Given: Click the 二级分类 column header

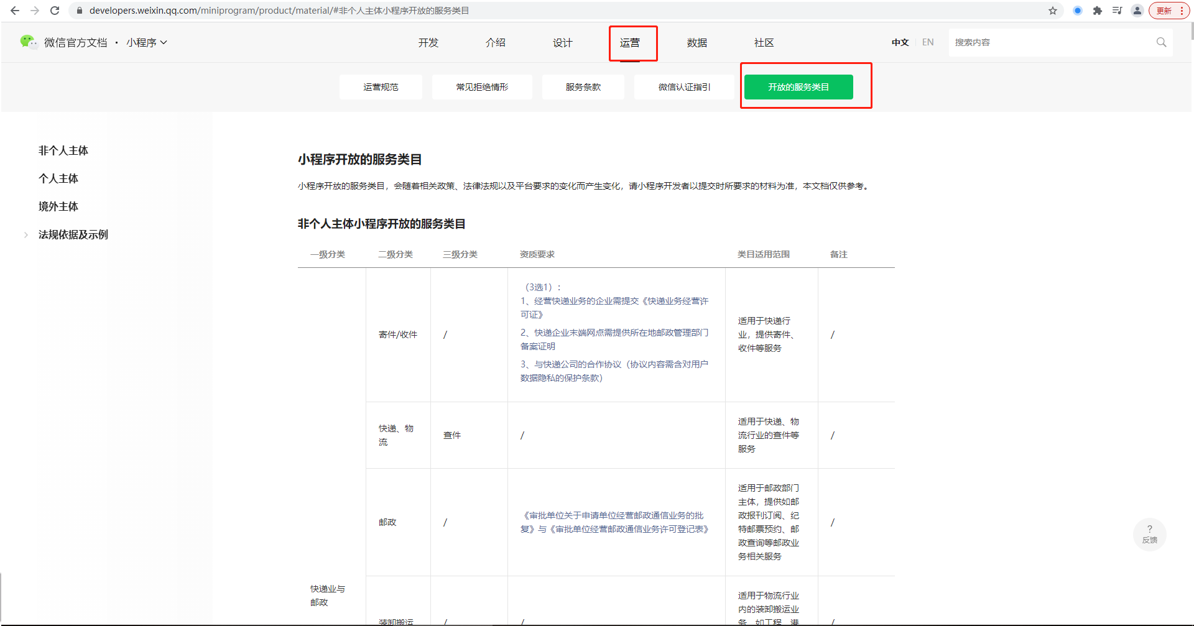Looking at the screenshot, I should [x=396, y=254].
